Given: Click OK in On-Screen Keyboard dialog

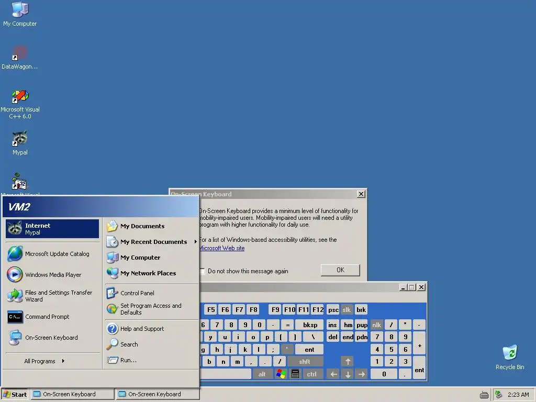Looking at the screenshot, I should click(340, 270).
